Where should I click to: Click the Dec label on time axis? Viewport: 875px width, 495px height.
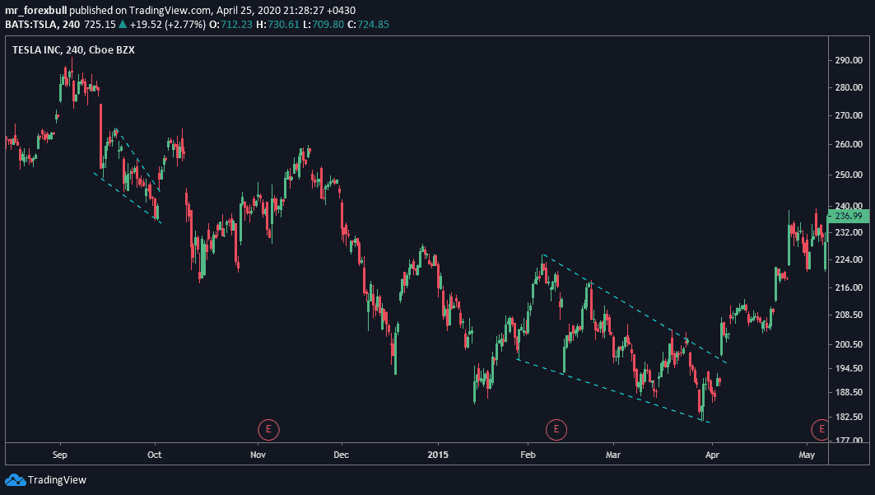coord(342,454)
